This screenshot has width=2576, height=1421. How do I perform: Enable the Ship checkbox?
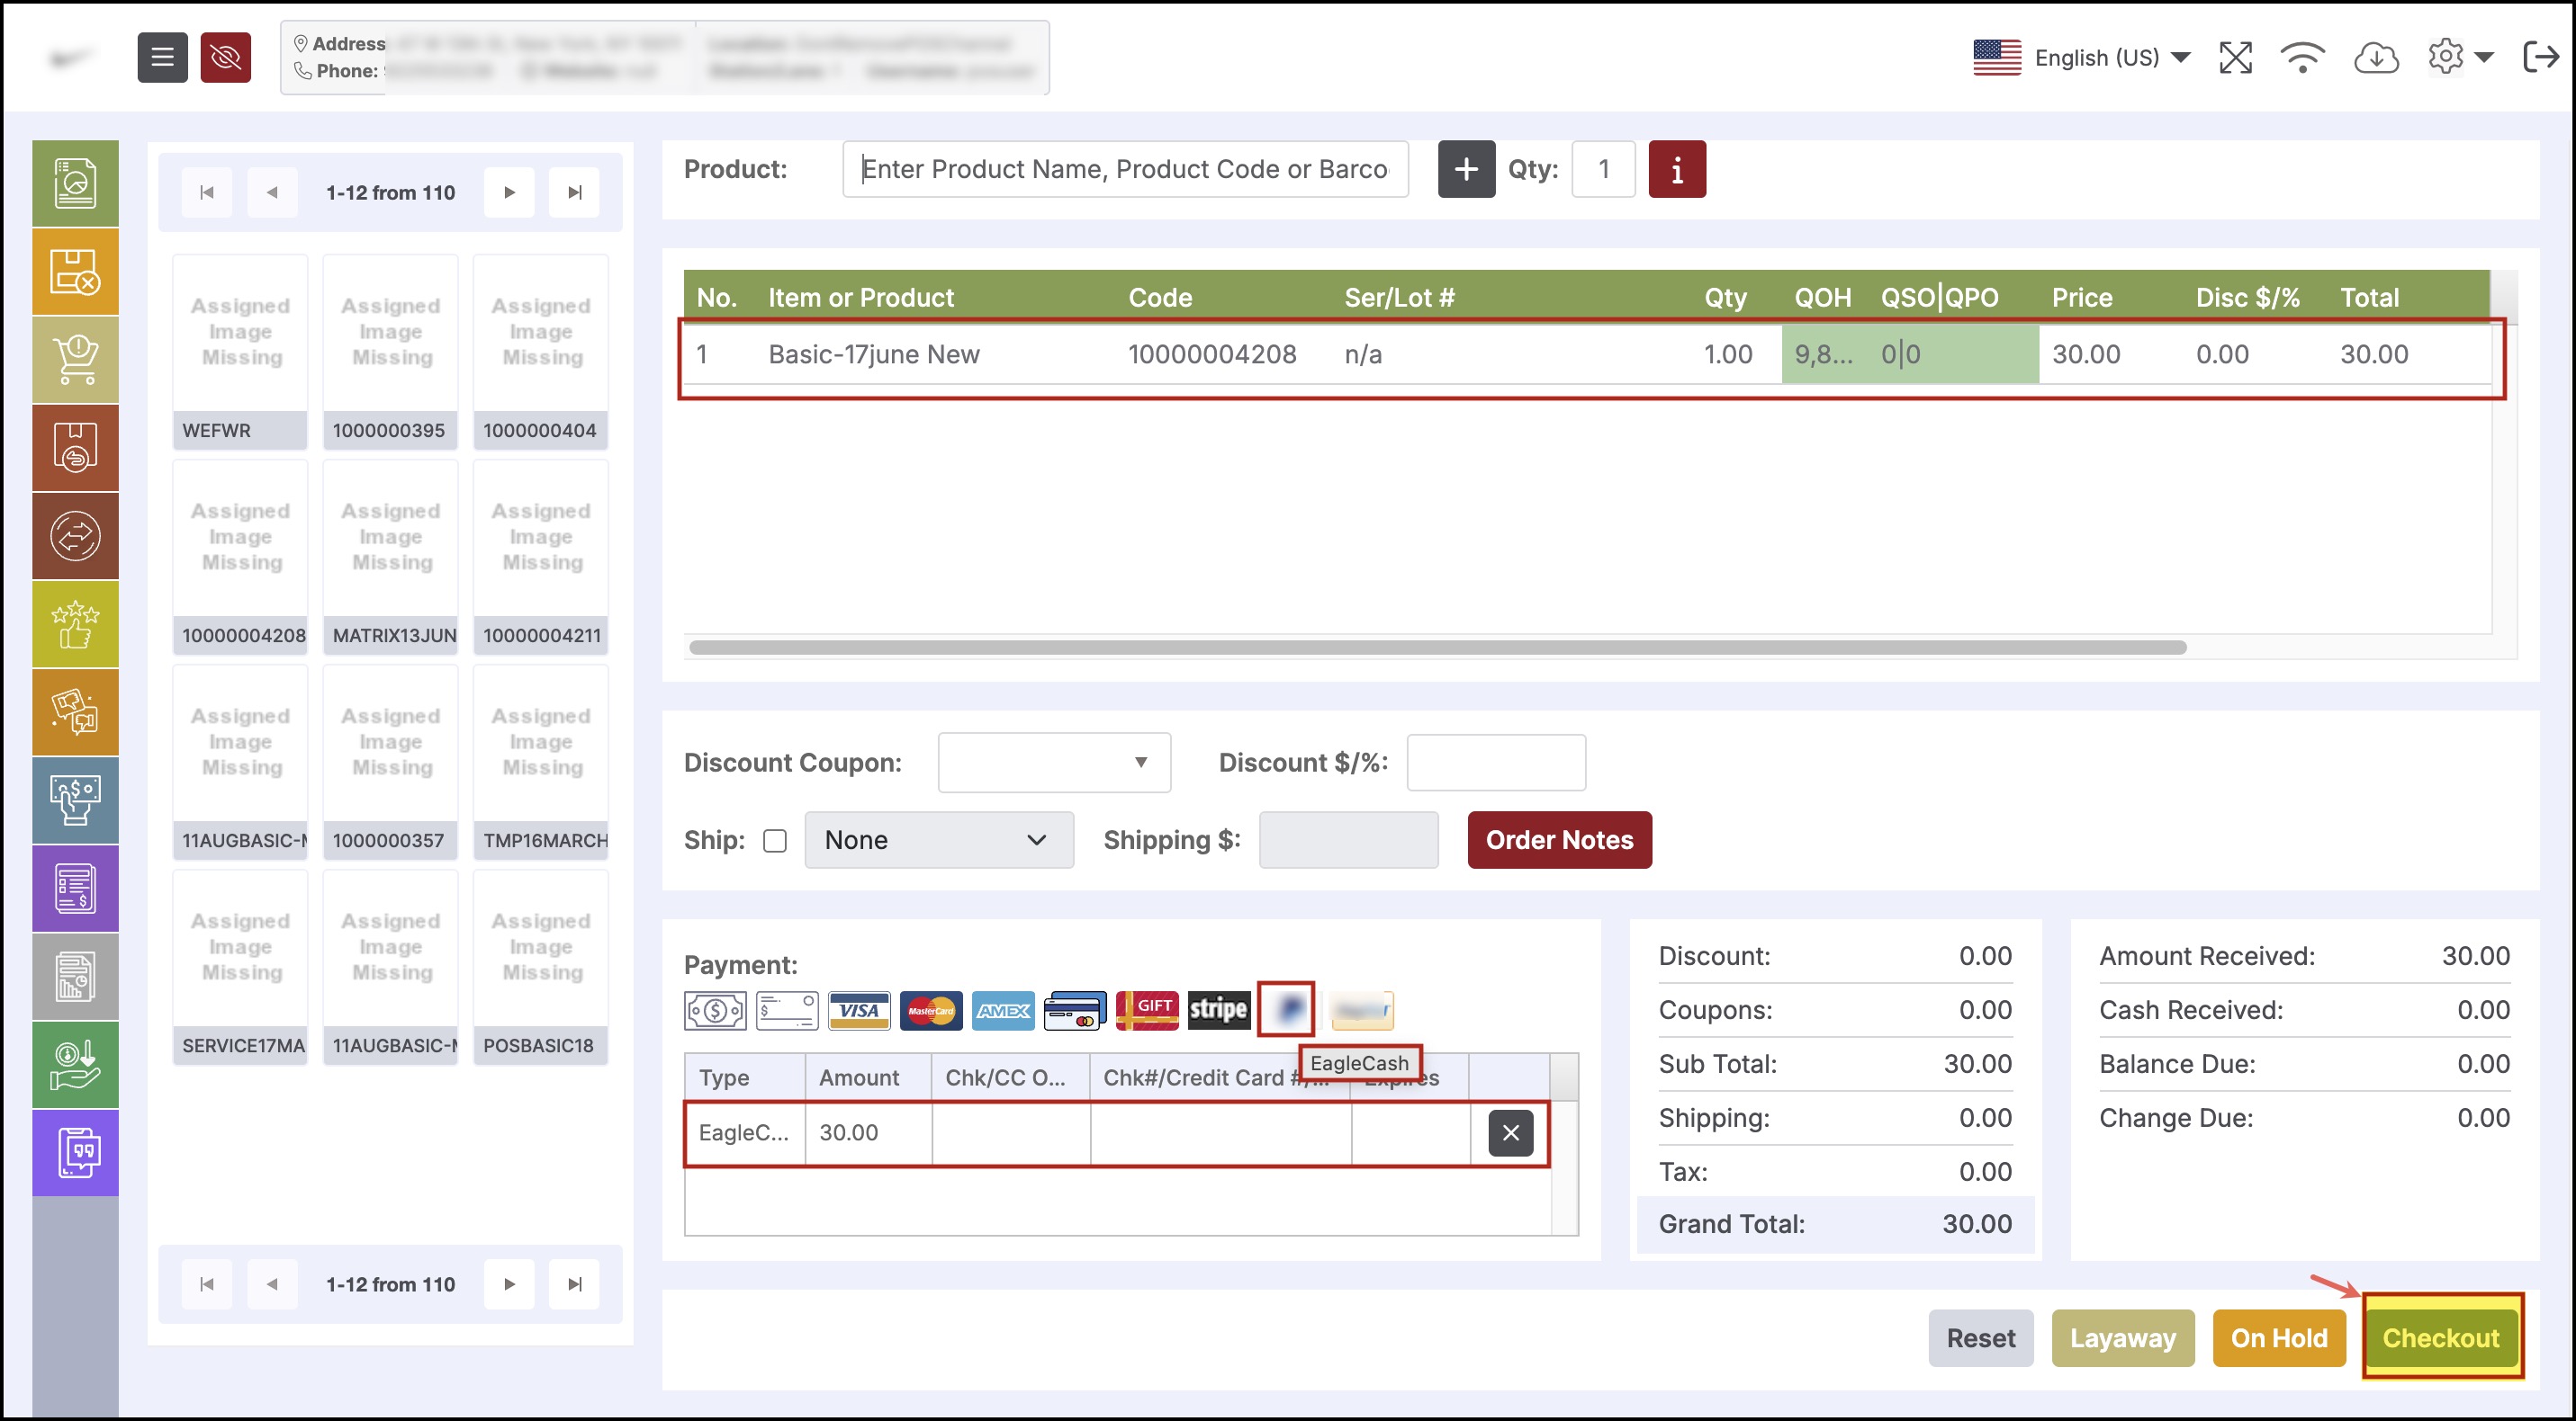pos(775,840)
